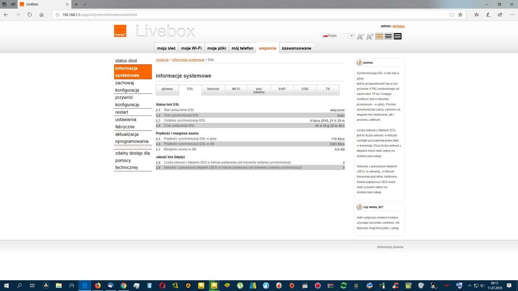Open Edge web notes pen icon
Screen dimensions: 518x291
click(x=488, y=14)
